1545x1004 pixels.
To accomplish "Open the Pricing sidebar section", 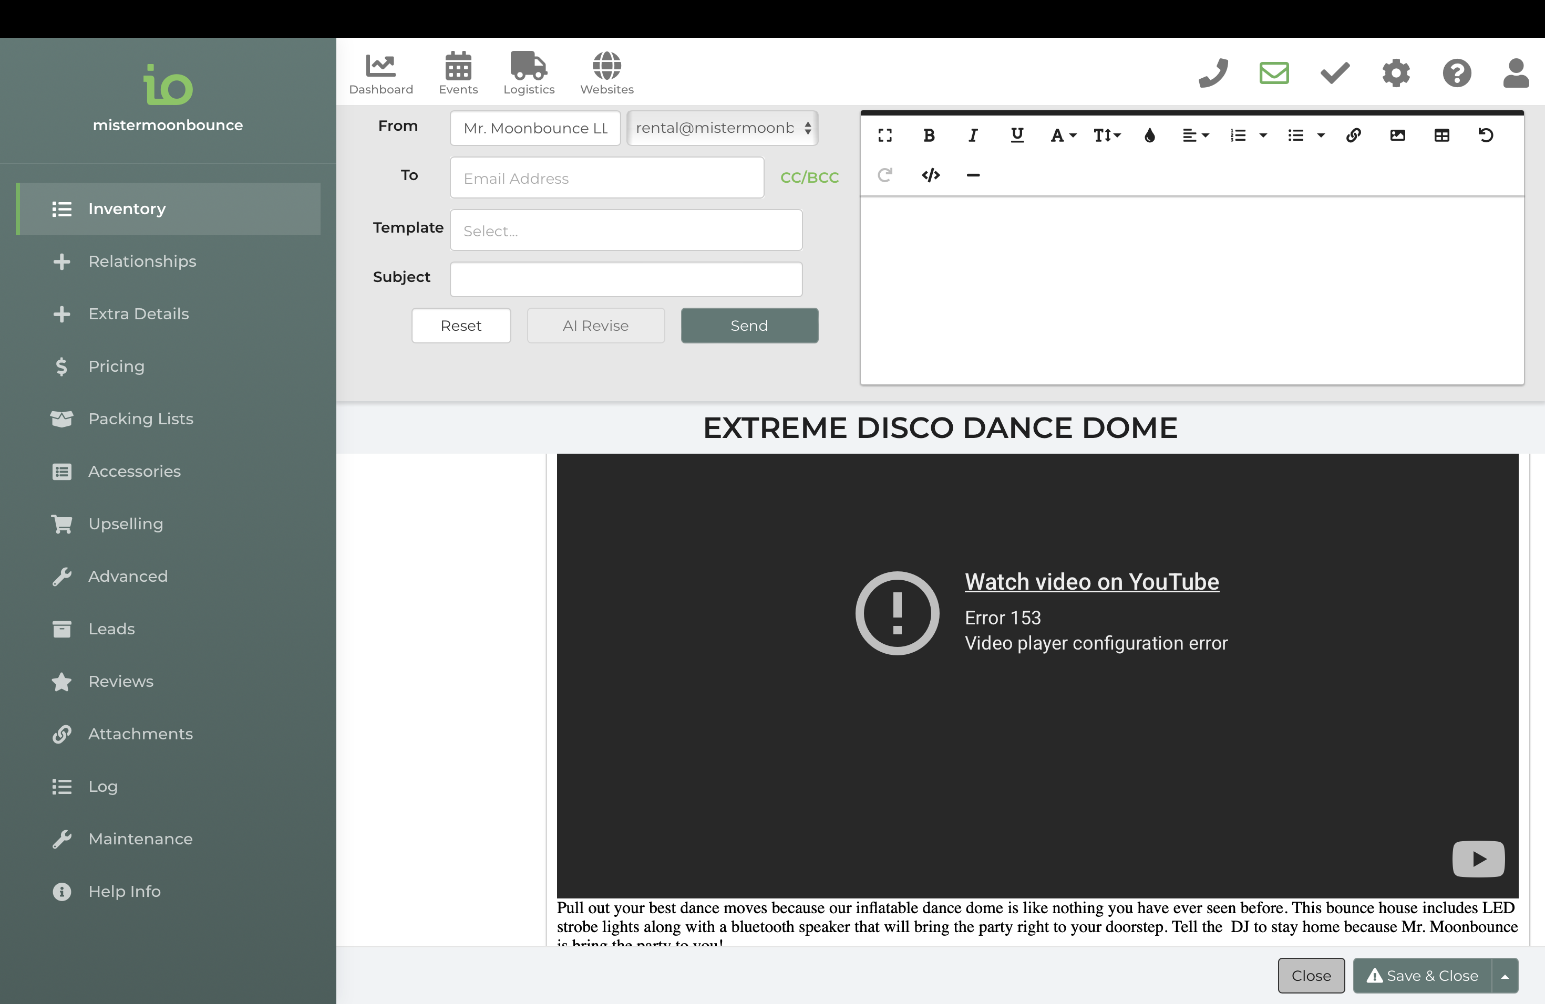I will point(116,367).
